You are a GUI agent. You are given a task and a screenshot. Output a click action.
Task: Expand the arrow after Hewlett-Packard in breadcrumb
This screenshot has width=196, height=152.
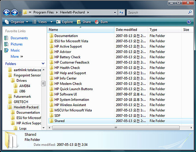(x=88, y=12)
